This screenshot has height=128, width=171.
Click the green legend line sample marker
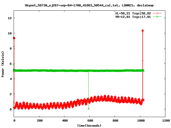click(157, 17)
